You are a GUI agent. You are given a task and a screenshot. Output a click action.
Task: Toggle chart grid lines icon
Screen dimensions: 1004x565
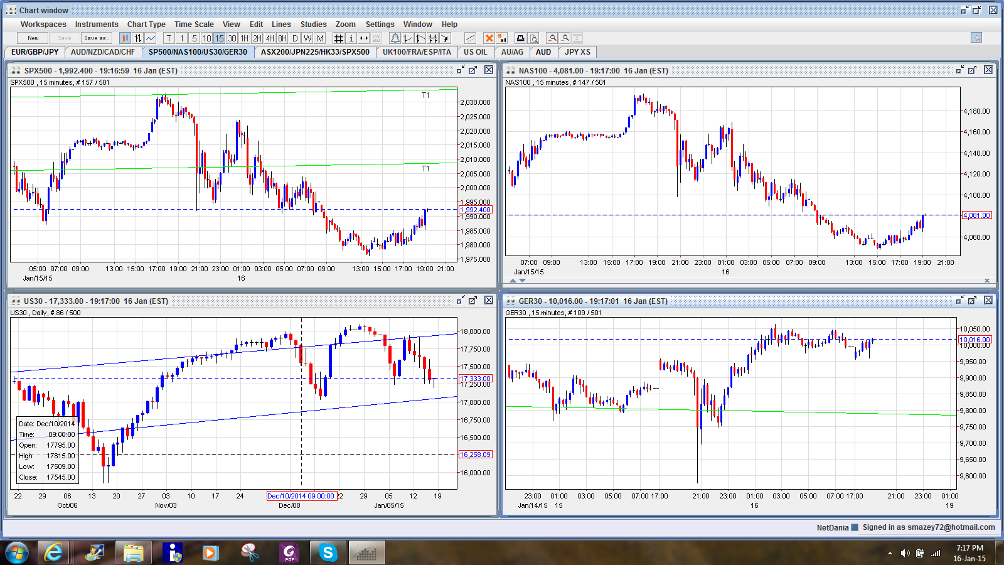click(339, 38)
